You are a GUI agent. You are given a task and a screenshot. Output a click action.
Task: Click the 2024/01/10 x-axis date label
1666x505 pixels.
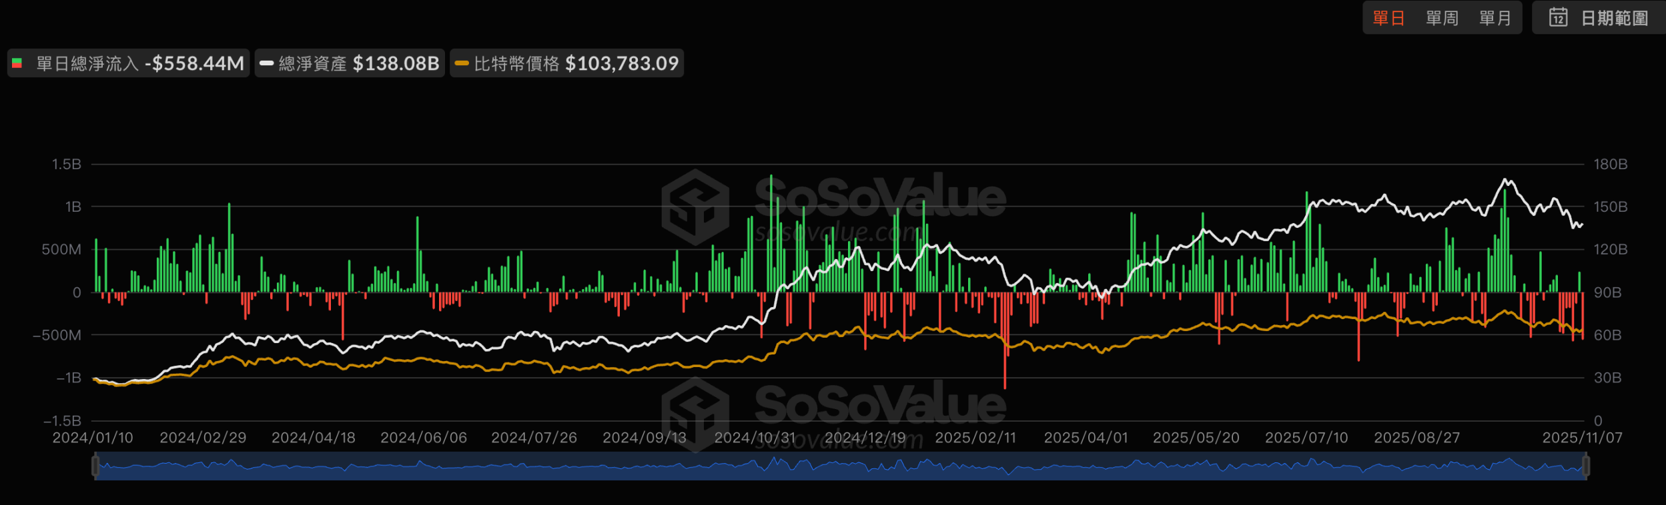coord(93,438)
